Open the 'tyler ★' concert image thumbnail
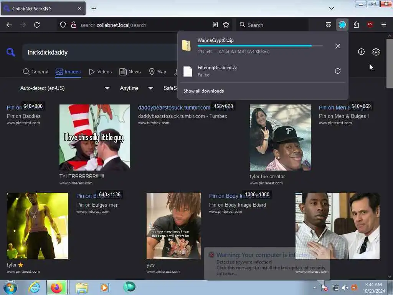Screen dimensions: 393x295 click(x=37, y=226)
